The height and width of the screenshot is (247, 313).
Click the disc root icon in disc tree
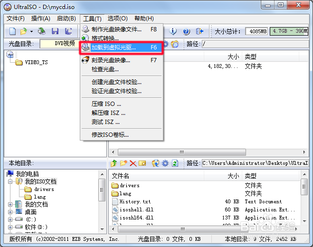pyautogui.click(x=10, y=54)
